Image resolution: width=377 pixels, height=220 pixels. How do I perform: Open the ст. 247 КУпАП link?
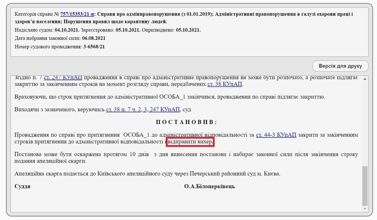point(63,78)
